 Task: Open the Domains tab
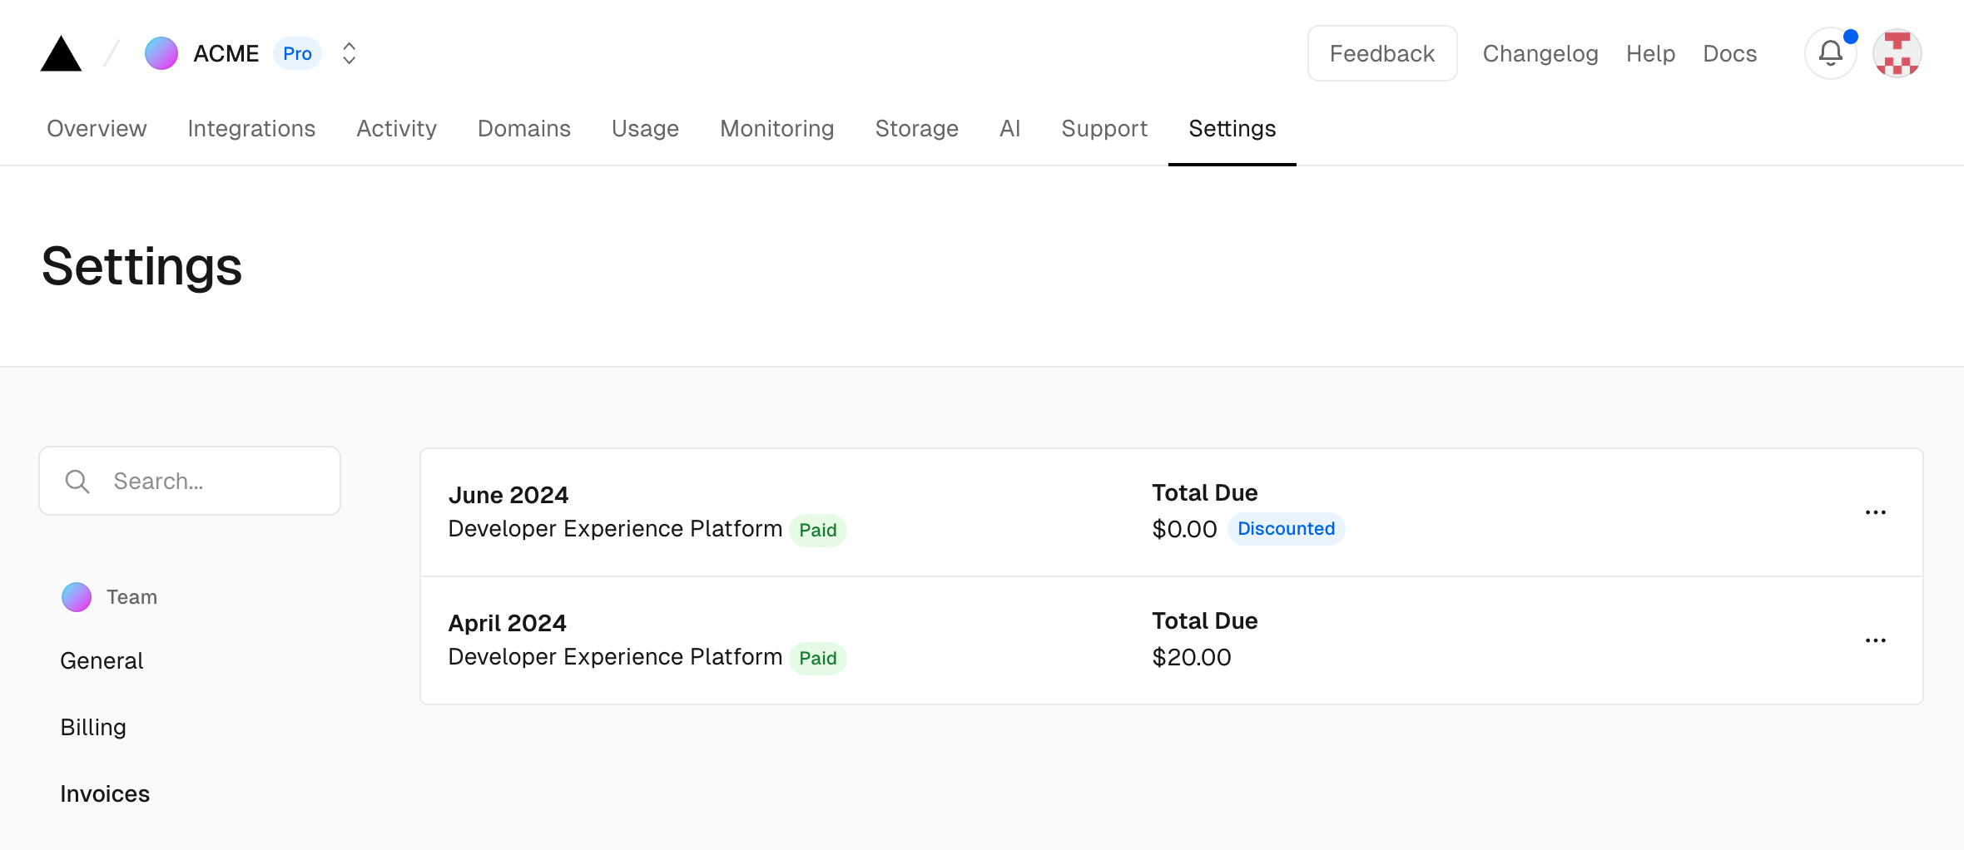click(x=523, y=129)
